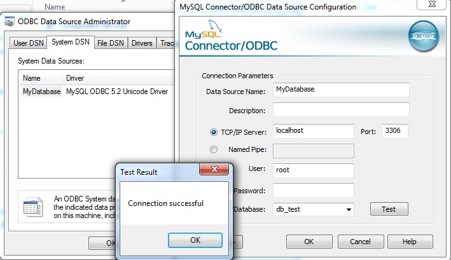Click the MySQL ODBC 5.2 Unicode Driver cell
451x260 pixels.
117,92
